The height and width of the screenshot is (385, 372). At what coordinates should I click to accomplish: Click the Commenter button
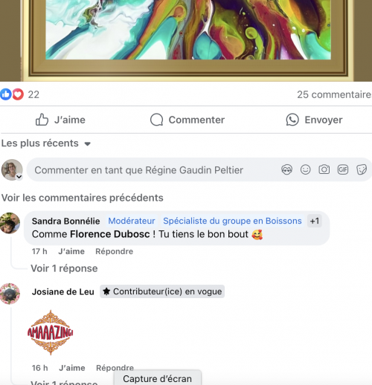(187, 120)
